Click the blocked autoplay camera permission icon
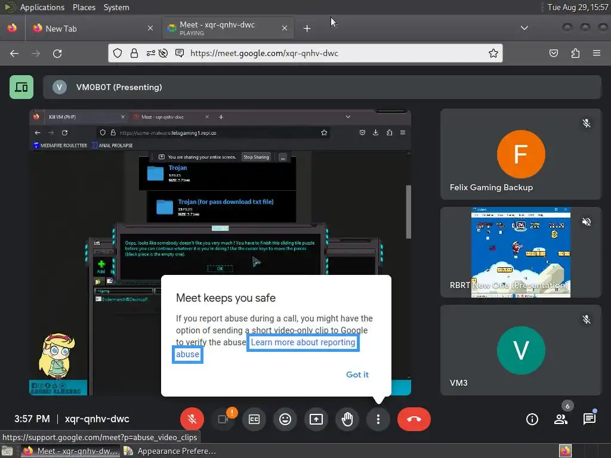 [163, 53]
